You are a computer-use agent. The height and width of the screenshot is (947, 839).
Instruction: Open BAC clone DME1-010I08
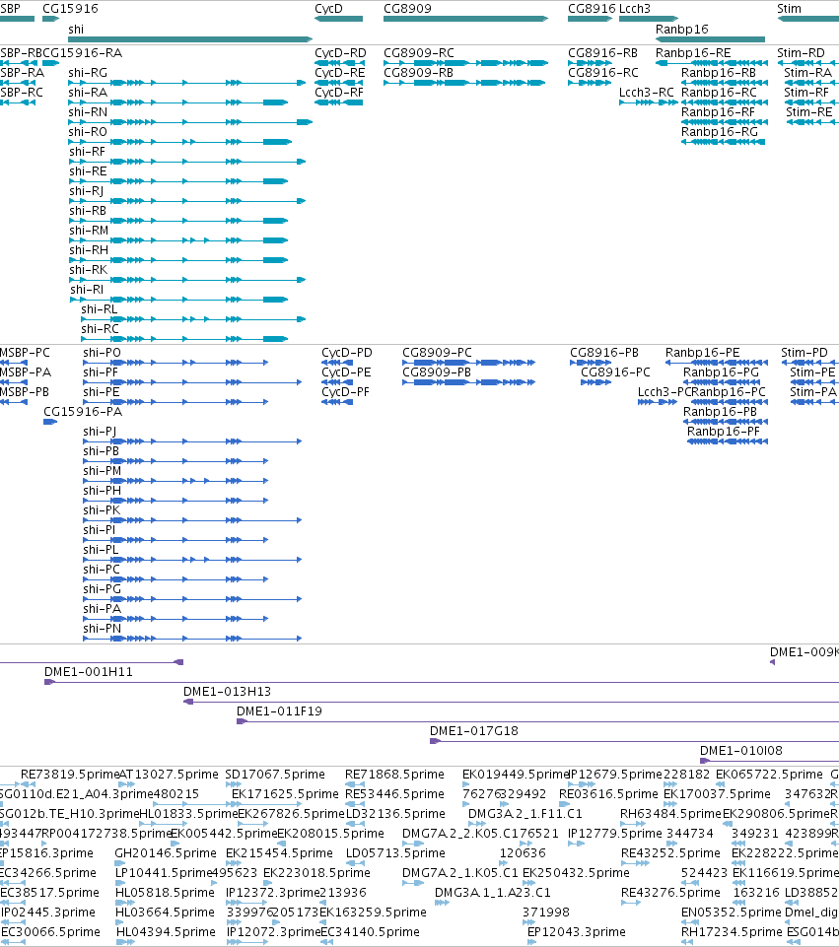[x=770, y=761]
